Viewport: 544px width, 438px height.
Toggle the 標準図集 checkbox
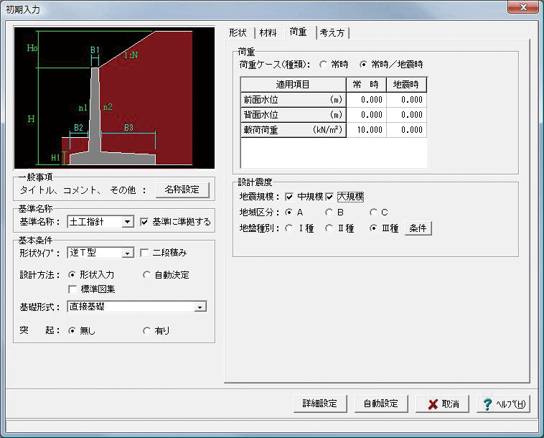[x=72, y=289]
